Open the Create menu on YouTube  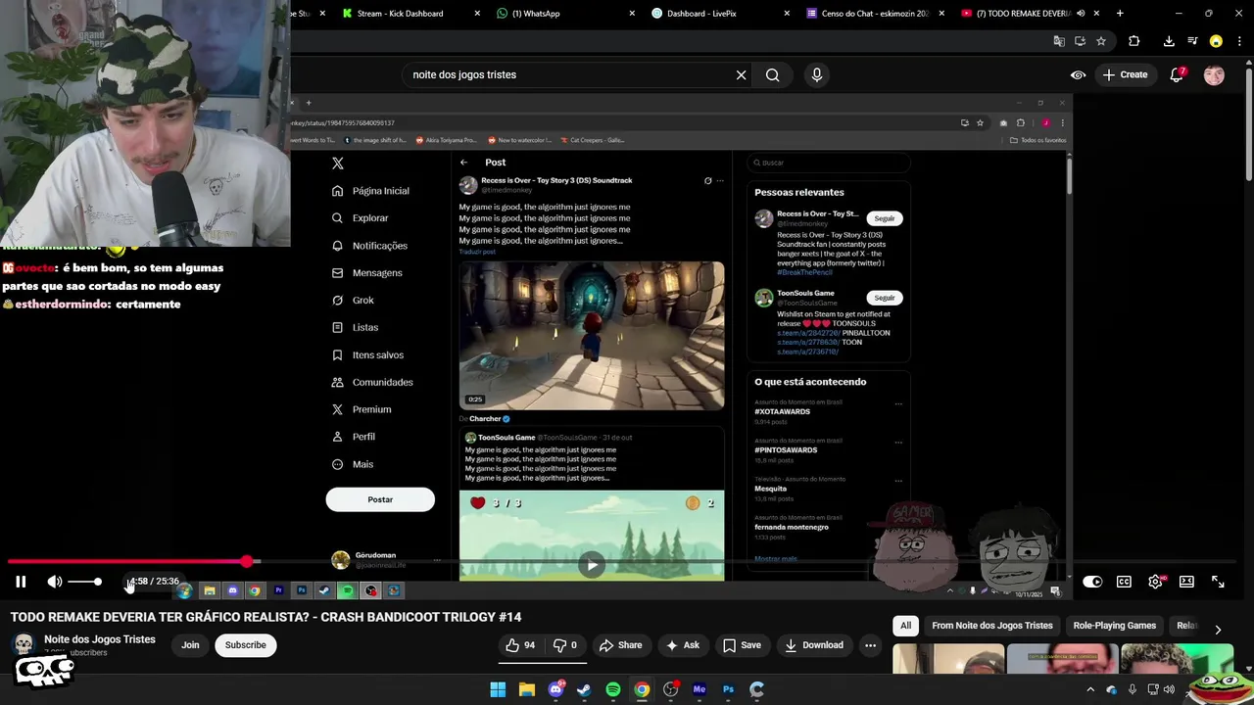[x=1125, y=74]
